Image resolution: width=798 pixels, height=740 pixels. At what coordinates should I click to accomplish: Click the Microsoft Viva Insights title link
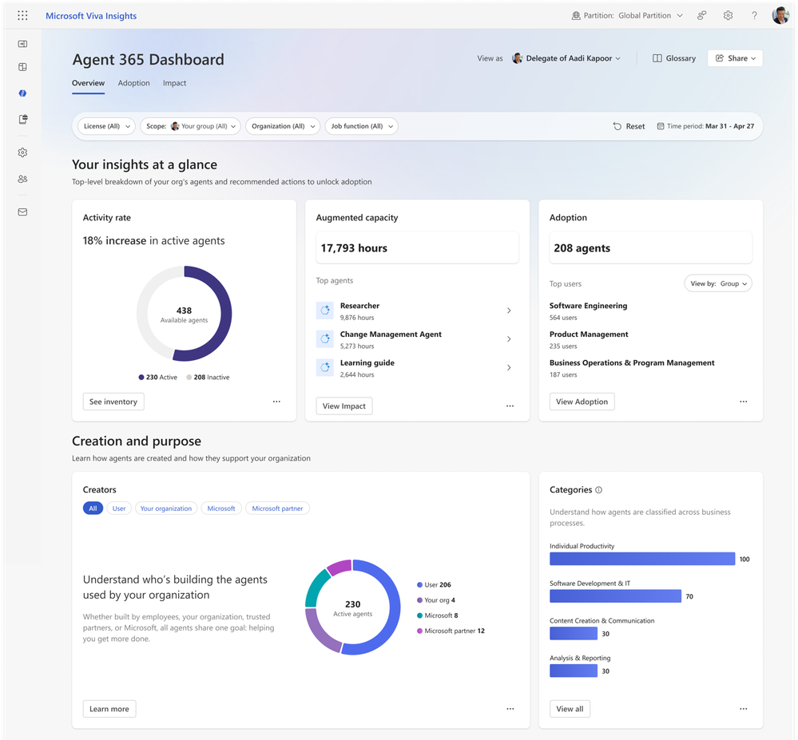(x=91, y=16)
